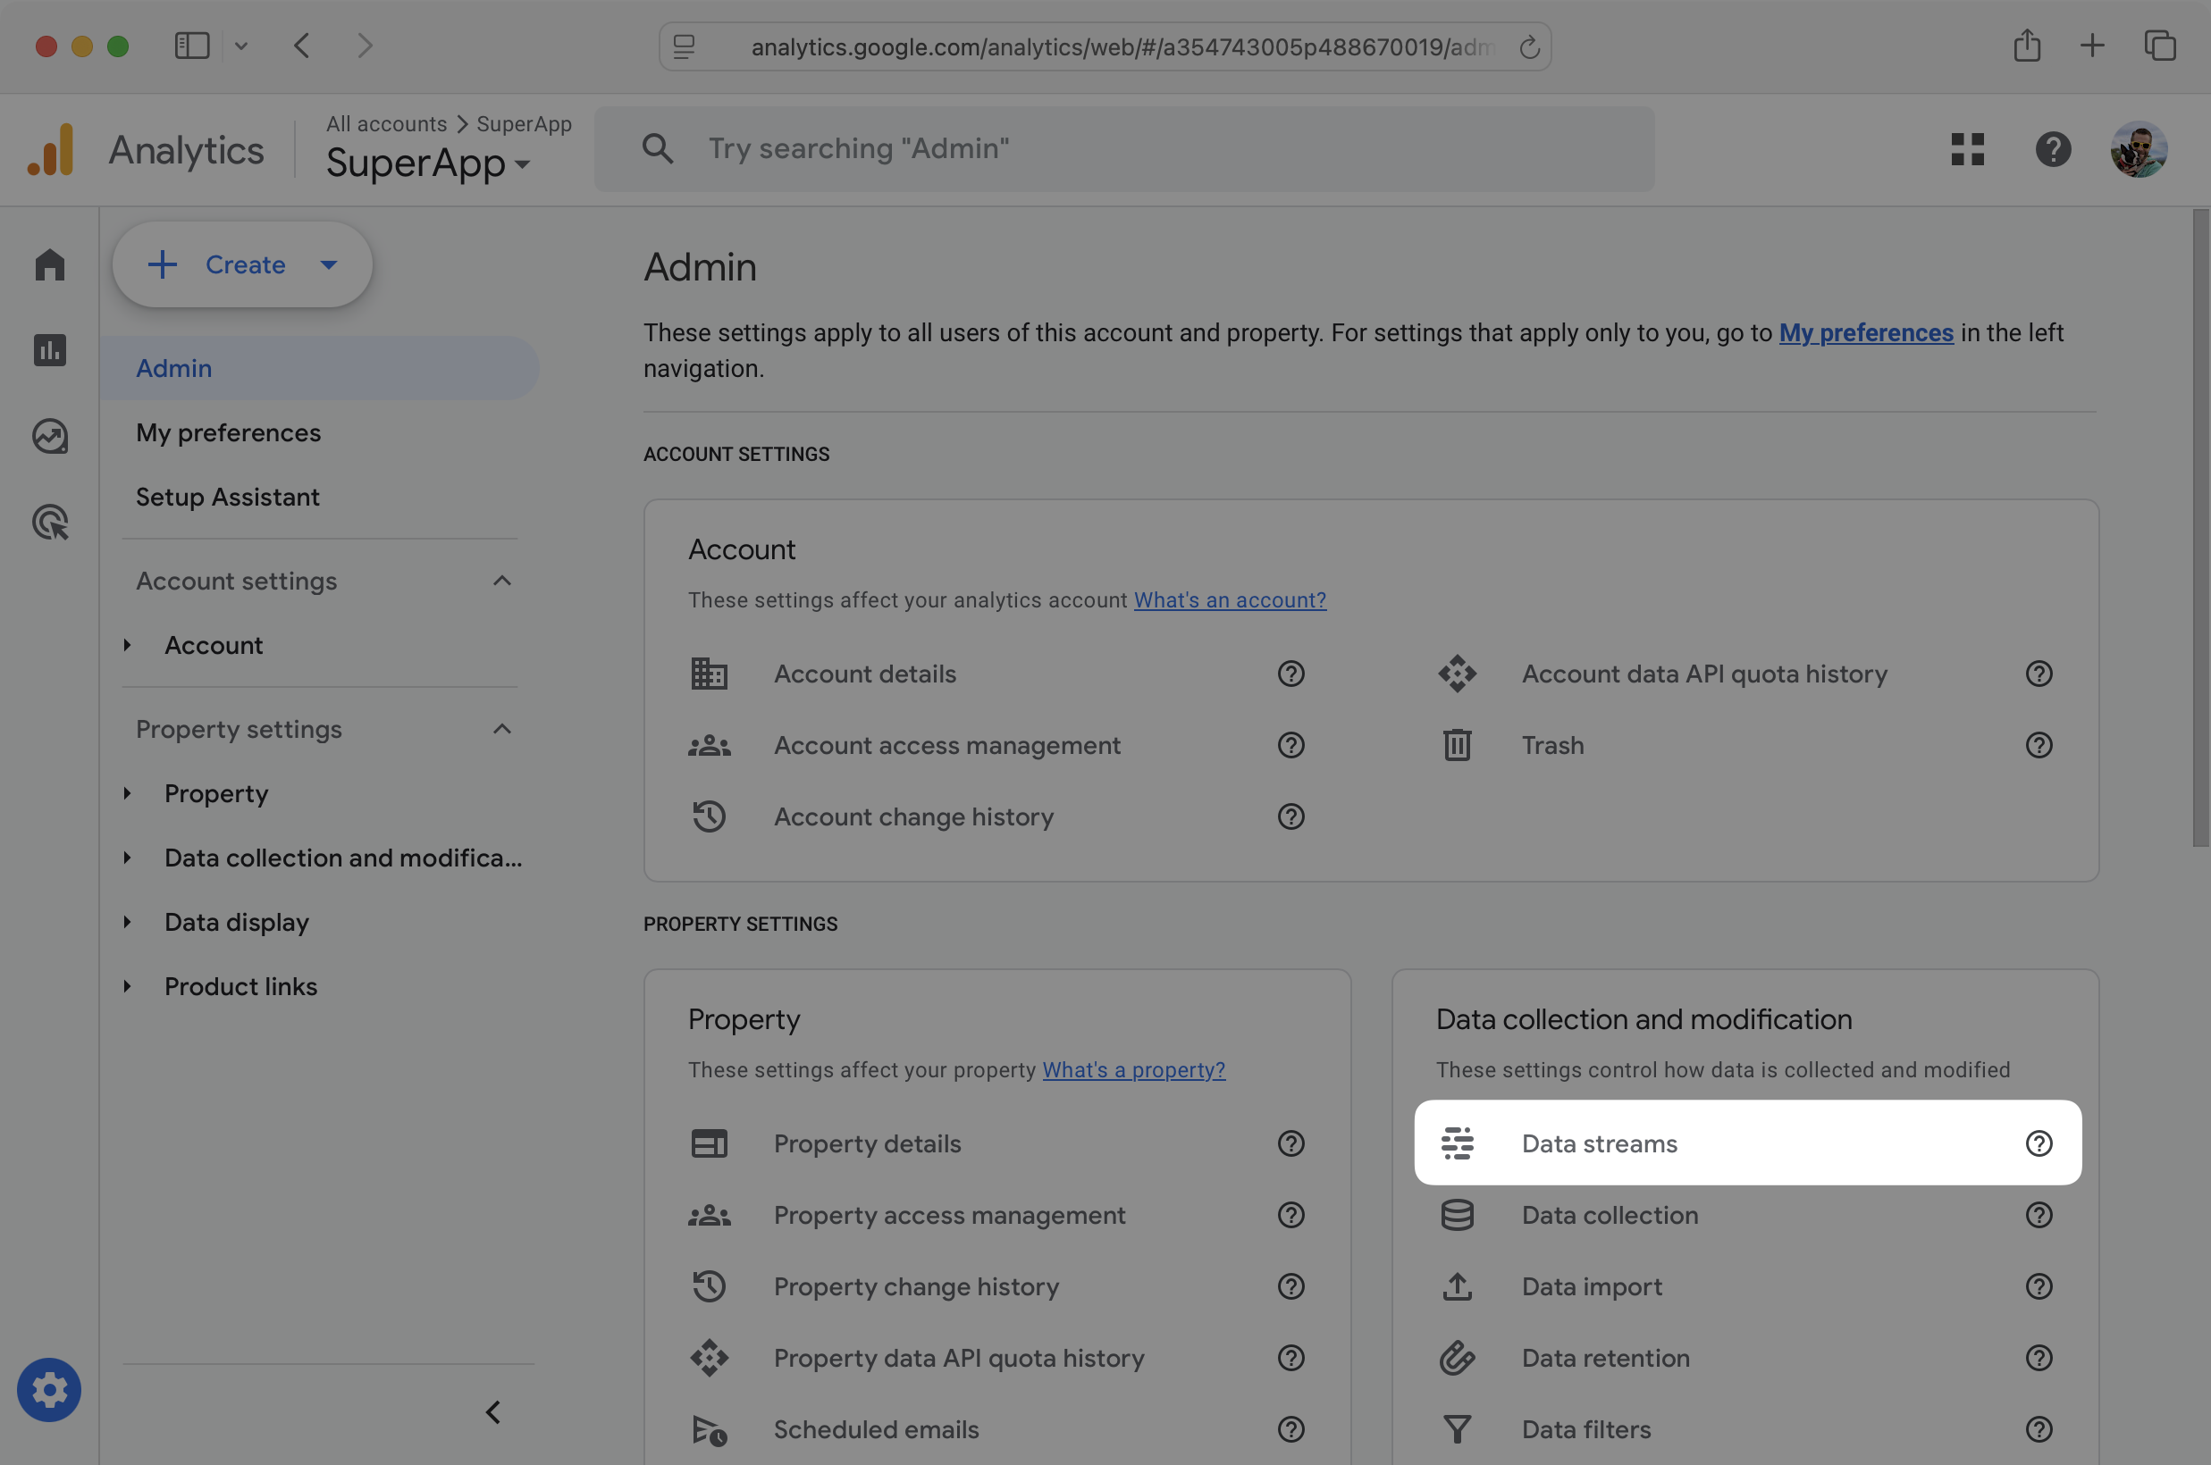Go to Setup Assistant
Viewport: 2211px width, 1465px height.
click(227, 496)
